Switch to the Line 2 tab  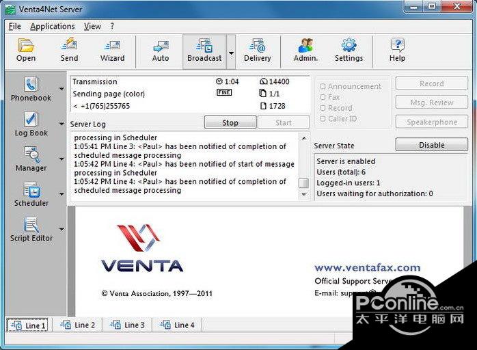pyautogui.click(x=78, y=325)
